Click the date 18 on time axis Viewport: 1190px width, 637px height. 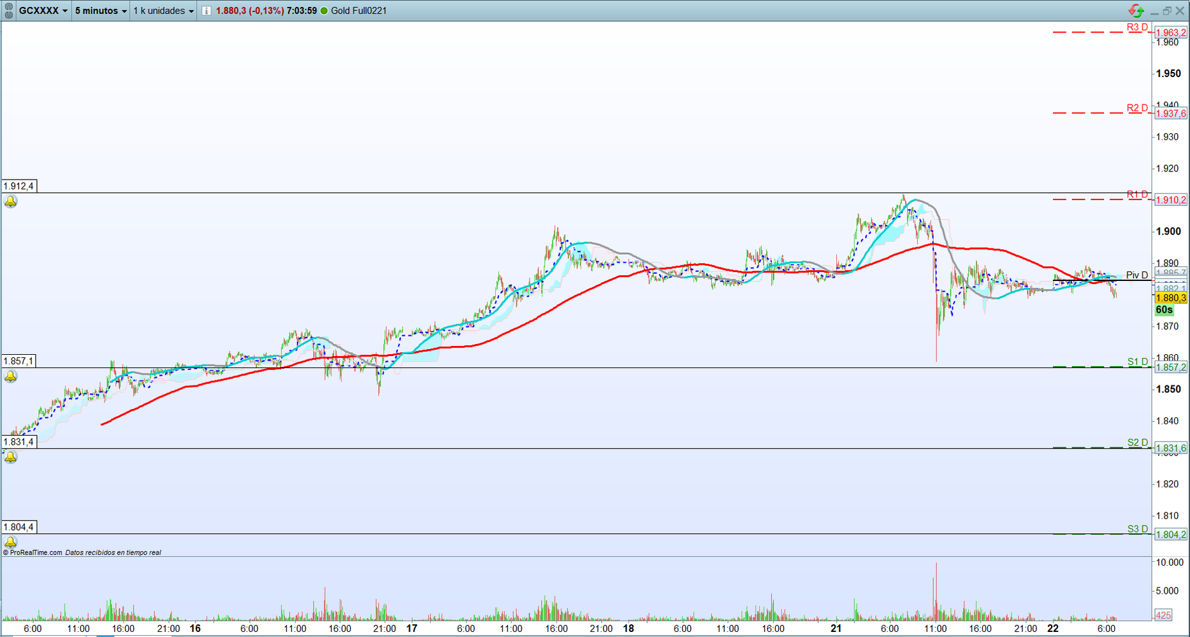click(x=628, y=629)
